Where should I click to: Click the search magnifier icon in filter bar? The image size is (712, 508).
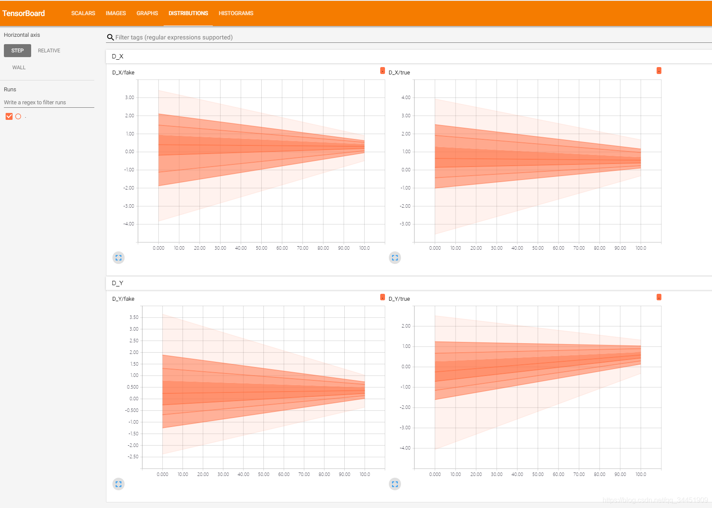pos(110,38)
